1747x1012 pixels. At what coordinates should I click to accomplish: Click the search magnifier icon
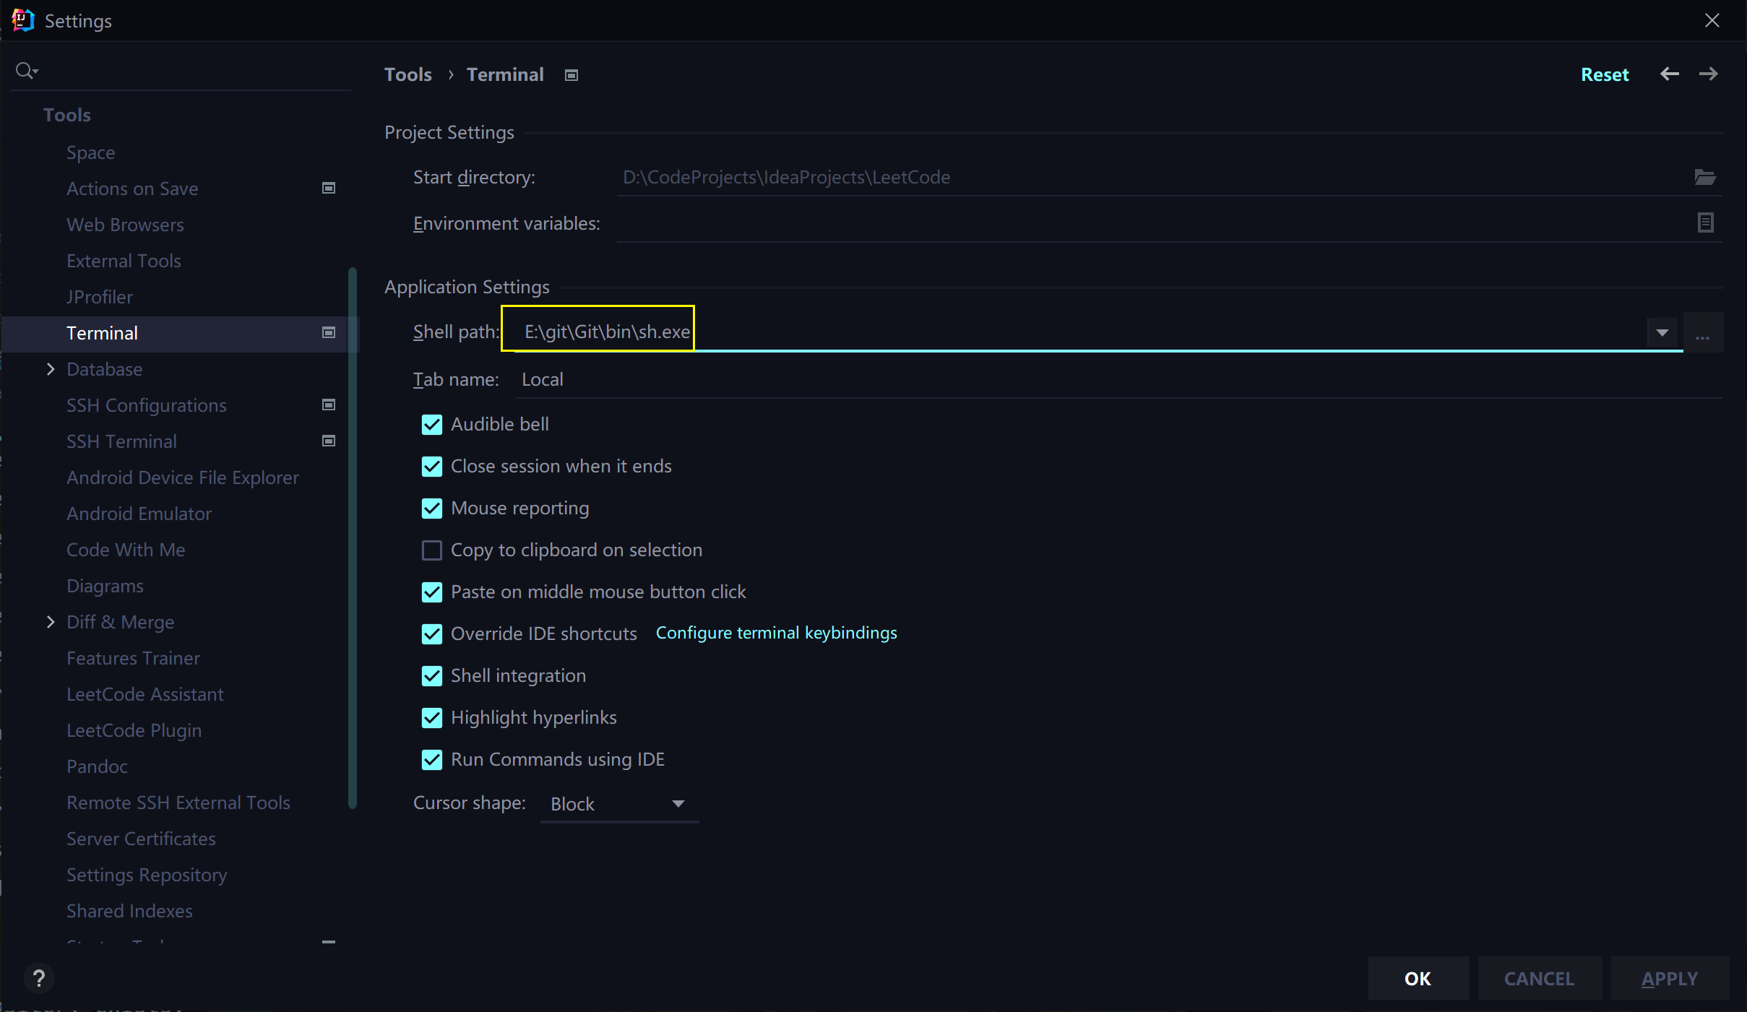tap(26, 71)
